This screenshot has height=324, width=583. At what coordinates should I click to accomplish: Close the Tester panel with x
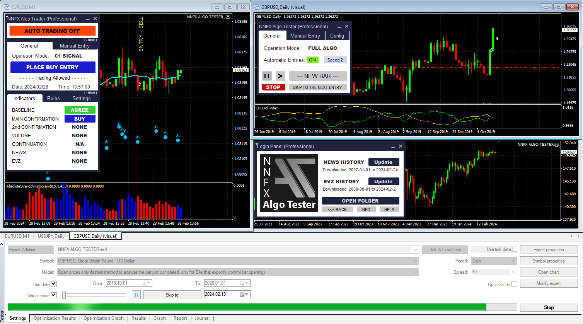point(2,244)
